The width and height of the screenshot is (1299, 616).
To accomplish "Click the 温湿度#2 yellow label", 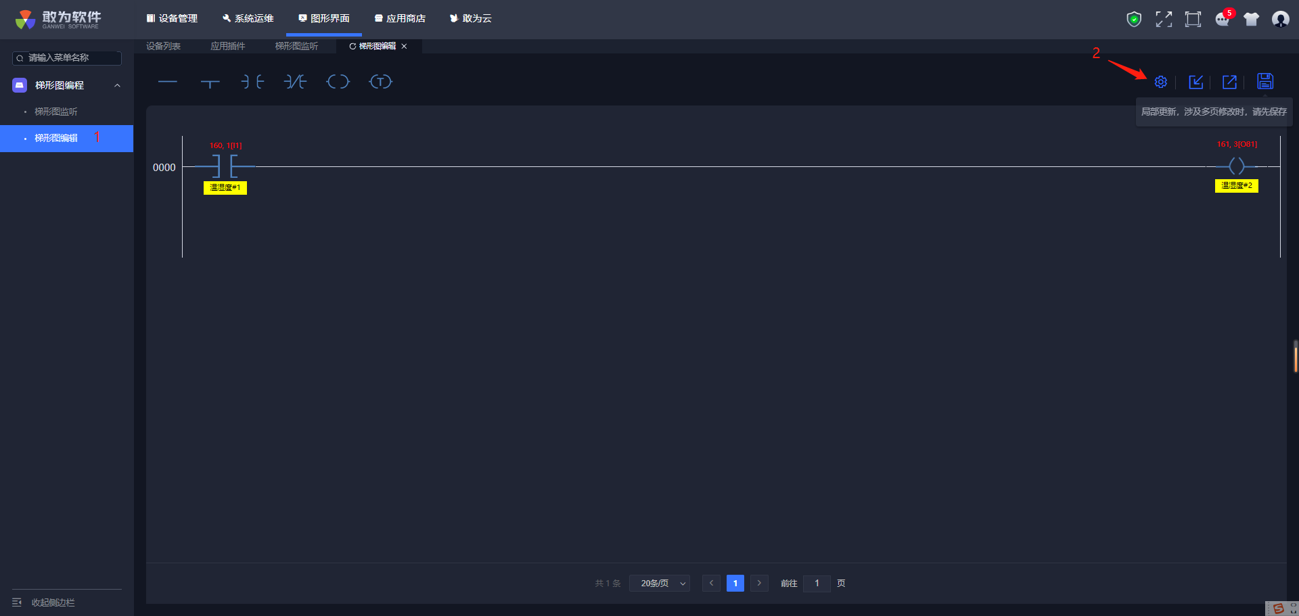I will click(x=1237, y=185).
